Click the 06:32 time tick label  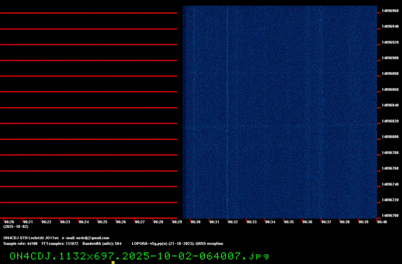tap(233, 222)
